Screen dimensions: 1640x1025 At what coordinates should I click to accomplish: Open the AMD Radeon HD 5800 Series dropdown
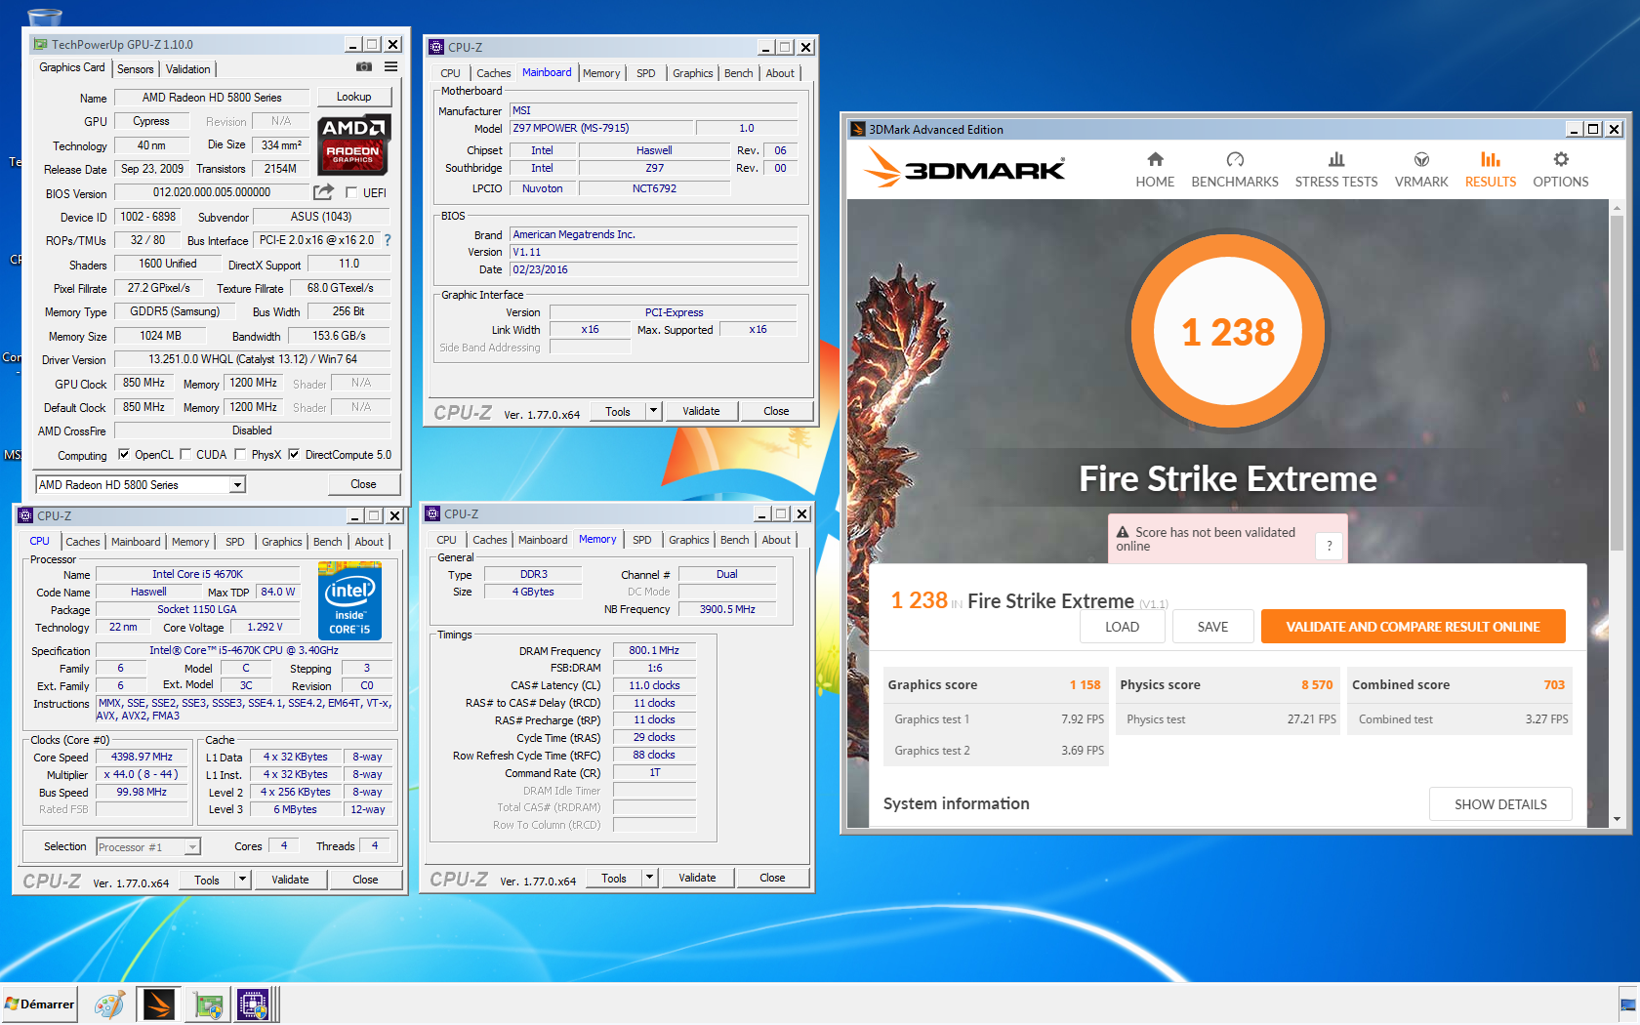[237, 485]
